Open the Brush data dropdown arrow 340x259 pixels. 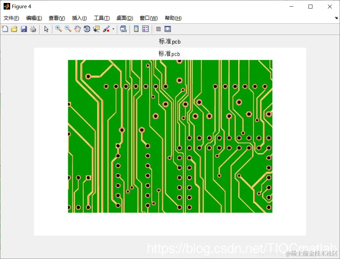(114, 29)
